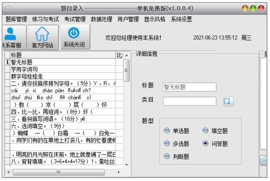
Task: Select the row 三、看拼音写词语
Action: [x=63, y=119]
